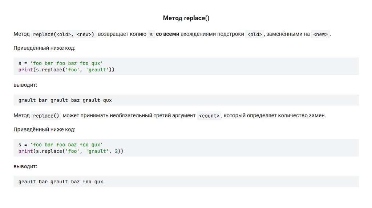Click the print(s.replace('foo', 'grault')) line

(66, 69)
